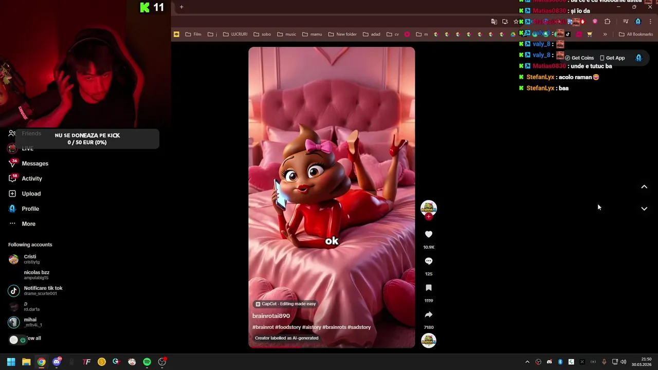Open OBS Studio from taskbar
Image resolution: width=658 pixels, height=370 pixels.
[162, 362]
